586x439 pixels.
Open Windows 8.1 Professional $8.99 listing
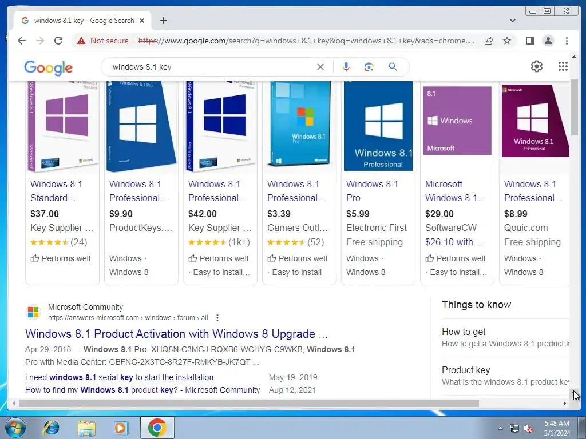pos(533,191)
